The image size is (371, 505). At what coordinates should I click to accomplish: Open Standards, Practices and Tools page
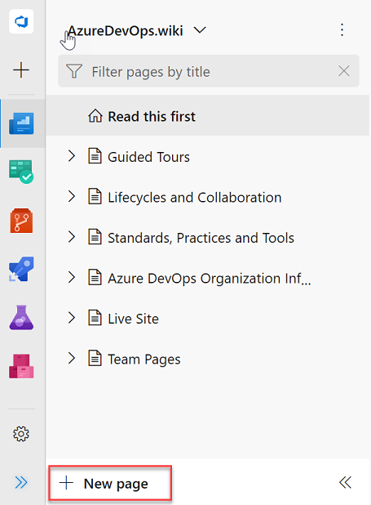pos(201,238)
